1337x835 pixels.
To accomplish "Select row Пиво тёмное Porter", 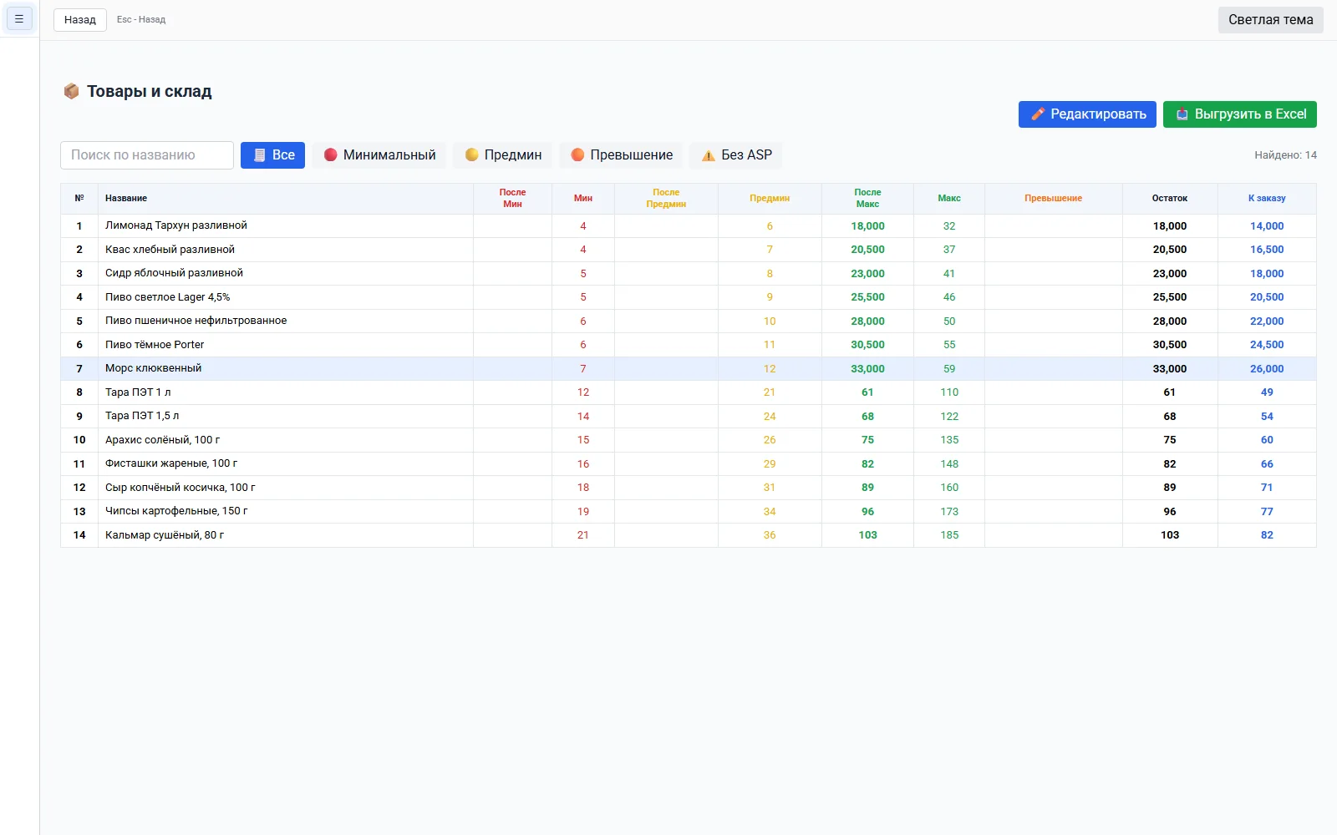I will tap(688, 345).
